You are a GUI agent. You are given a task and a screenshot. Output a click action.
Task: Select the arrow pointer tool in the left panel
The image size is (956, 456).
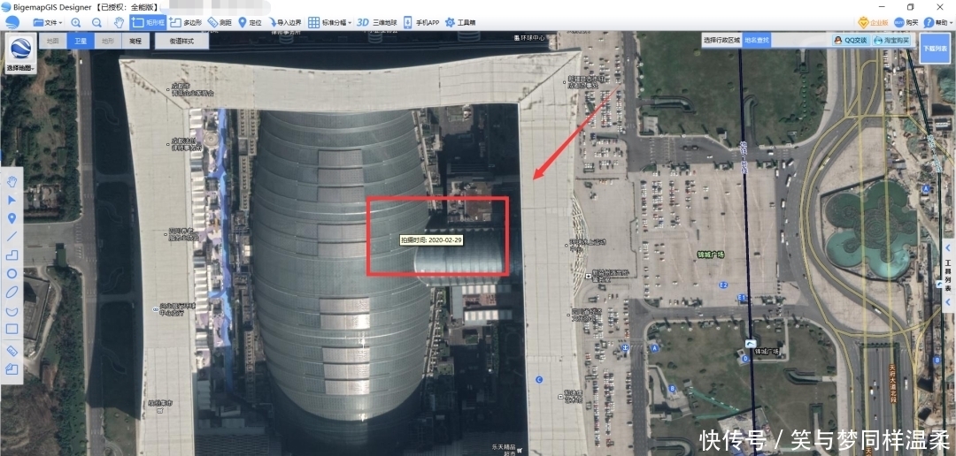pyautogui.click(x=12, y=200)
